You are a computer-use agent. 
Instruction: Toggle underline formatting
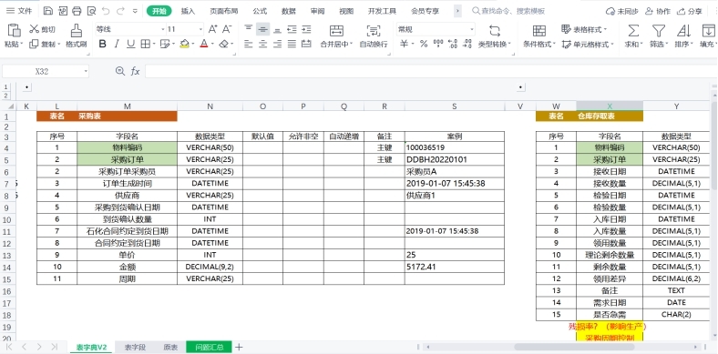coord(131,44)
